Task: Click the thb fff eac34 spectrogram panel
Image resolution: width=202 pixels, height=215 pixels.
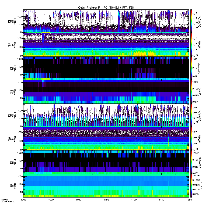Action: pos(106,21)
